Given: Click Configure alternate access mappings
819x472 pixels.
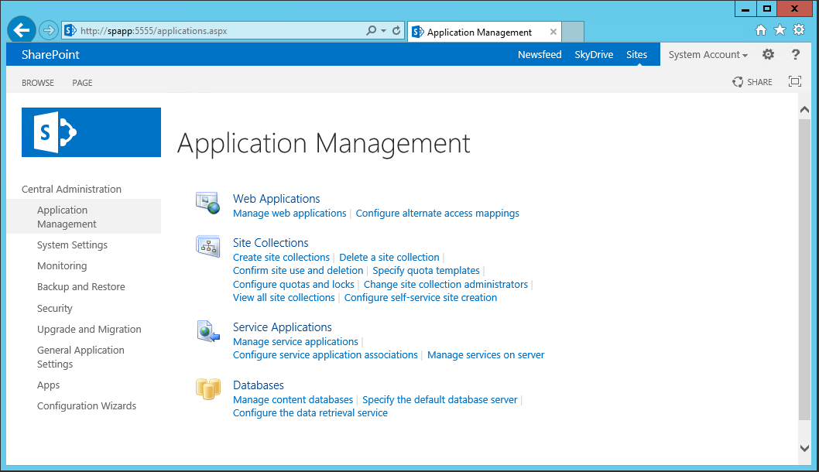Looking at the screenshot, I should 437,213.
